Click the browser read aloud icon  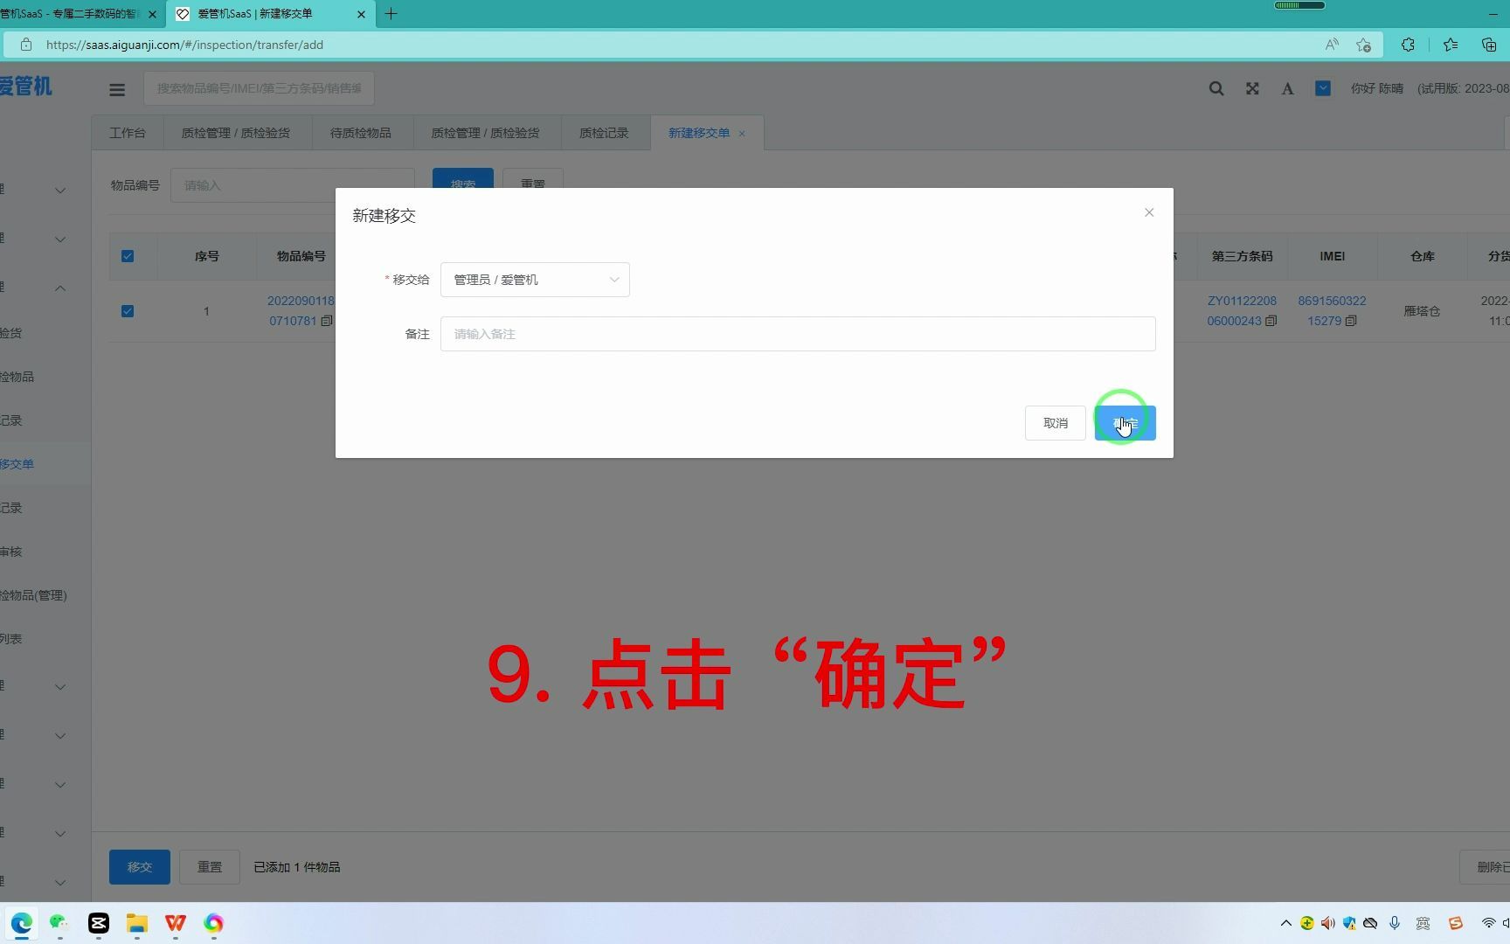[1332, 45]
